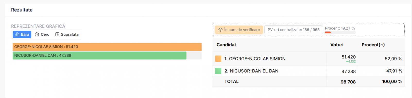Click the green Nicușor-Daniel Dan bar

pyautogui.click(x=99, y=55)
